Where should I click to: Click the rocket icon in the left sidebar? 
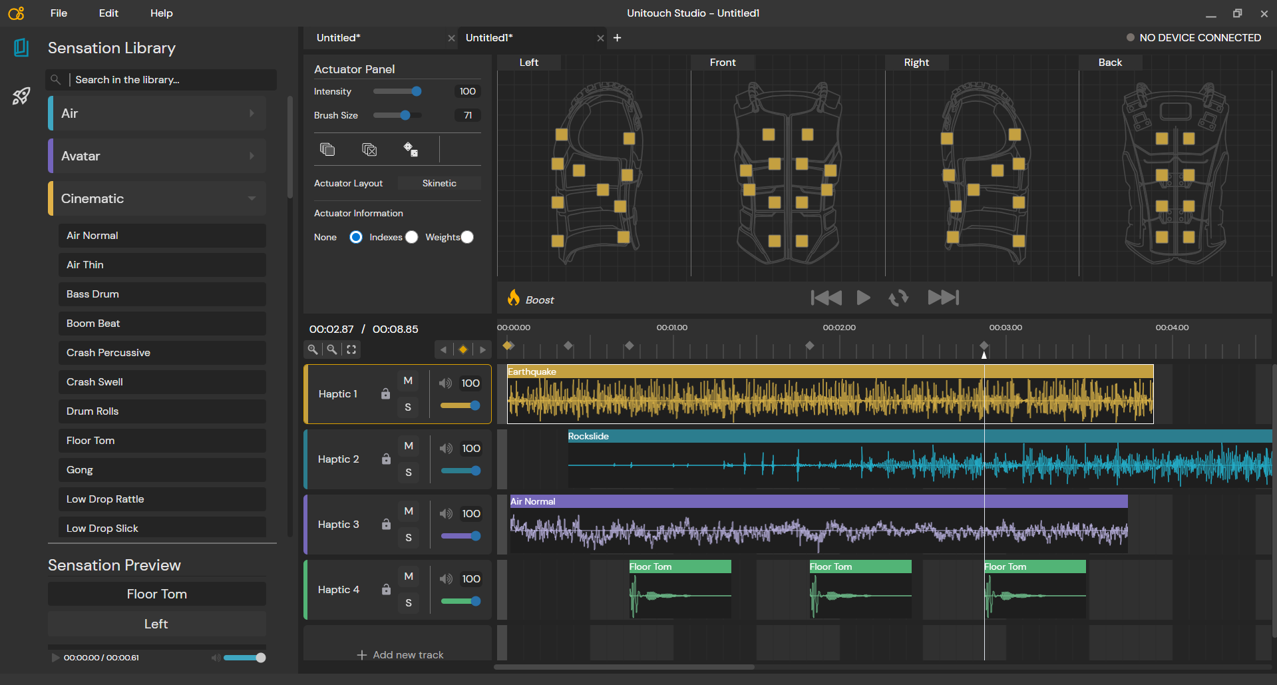click(21, 97)
